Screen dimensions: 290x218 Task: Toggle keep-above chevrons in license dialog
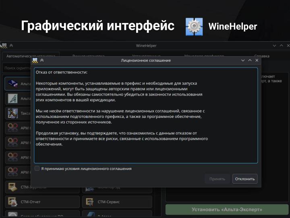(42, 60)
